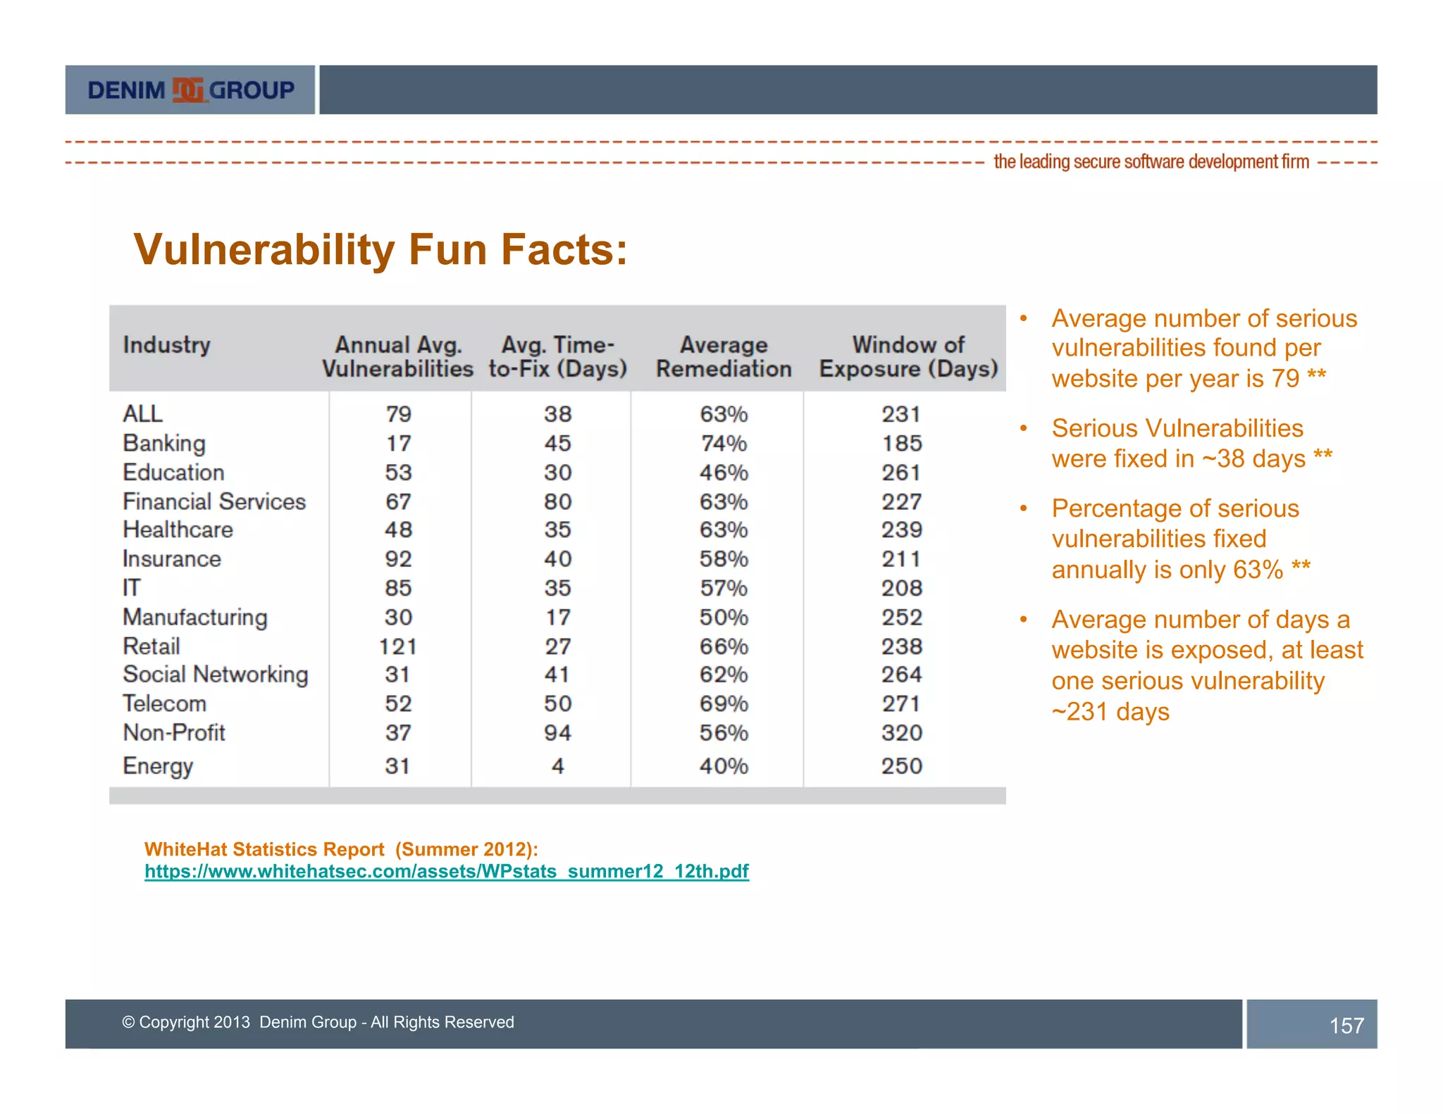The image size is (1443, 1114).
Task: Click the Denim Group logo
Action: [x=190, y=90]
